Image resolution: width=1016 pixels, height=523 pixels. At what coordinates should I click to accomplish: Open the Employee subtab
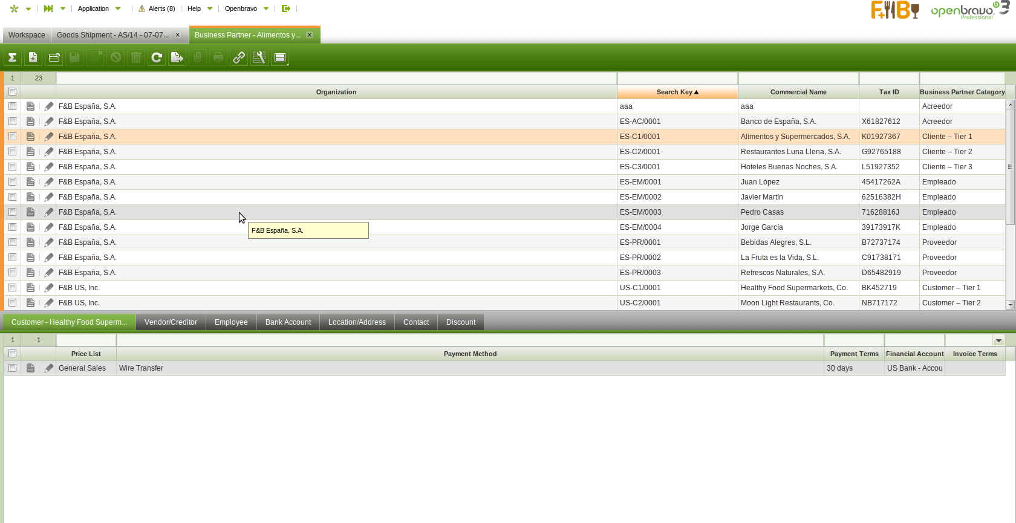231,322
